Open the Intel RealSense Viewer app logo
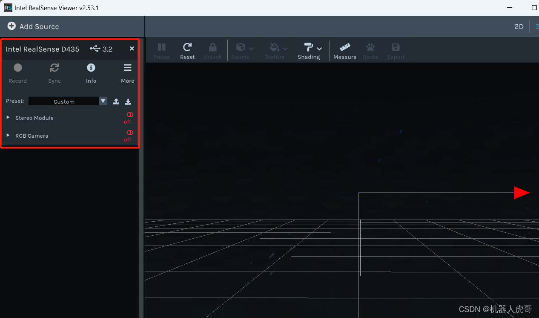The height and width of the screenshot is (318, 539). [x=8, y=8]
